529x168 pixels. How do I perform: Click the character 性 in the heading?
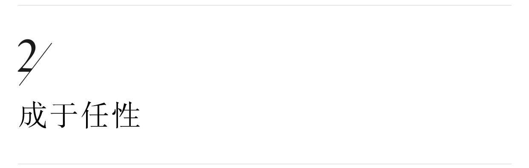pos(126,114)
